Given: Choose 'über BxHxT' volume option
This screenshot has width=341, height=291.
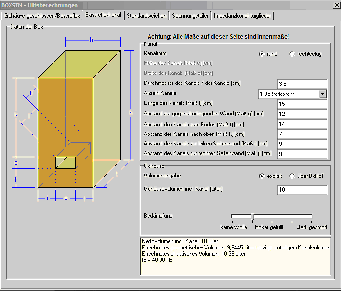Looking at the screenshot, I should tap(292, 176).
